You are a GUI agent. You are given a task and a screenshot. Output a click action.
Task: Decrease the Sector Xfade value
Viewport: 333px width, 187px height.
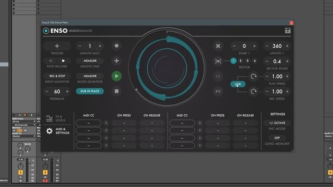[x=267, y=61]
